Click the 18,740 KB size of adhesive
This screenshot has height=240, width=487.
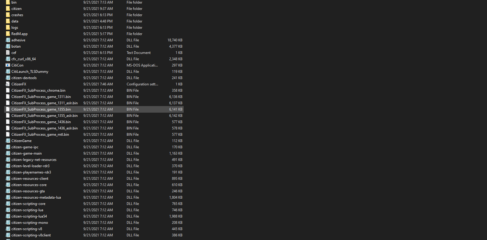pos(175,40)
